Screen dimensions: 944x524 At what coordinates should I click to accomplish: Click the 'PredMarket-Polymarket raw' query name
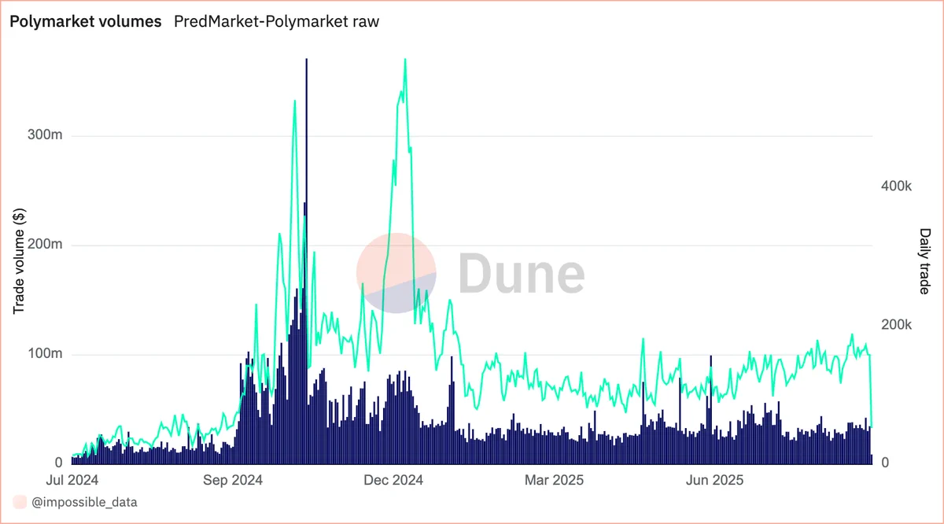click(276, 22)
